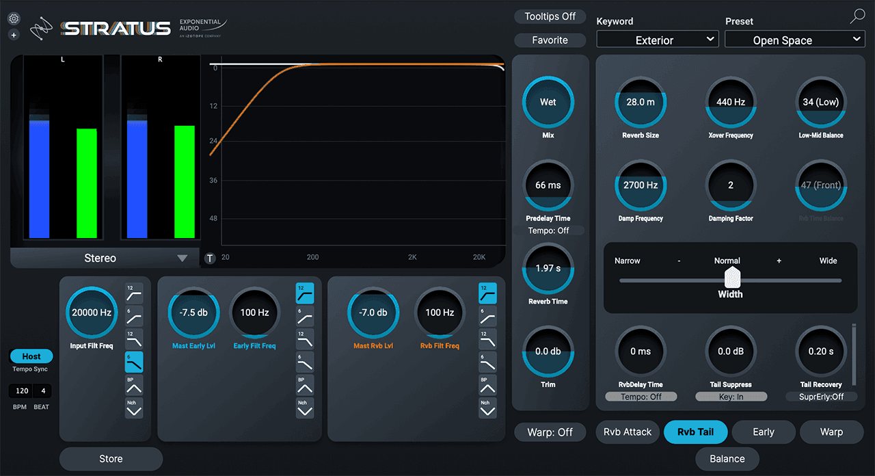Open the preset search magnifier
The height and width of the screenshot is (476, 875).
[x=857, y=17]
